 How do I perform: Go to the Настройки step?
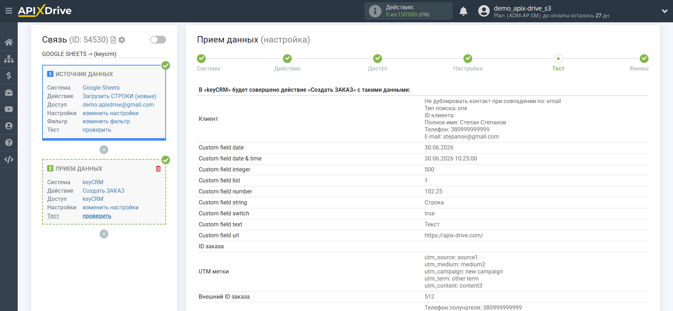tap(468, 63)
